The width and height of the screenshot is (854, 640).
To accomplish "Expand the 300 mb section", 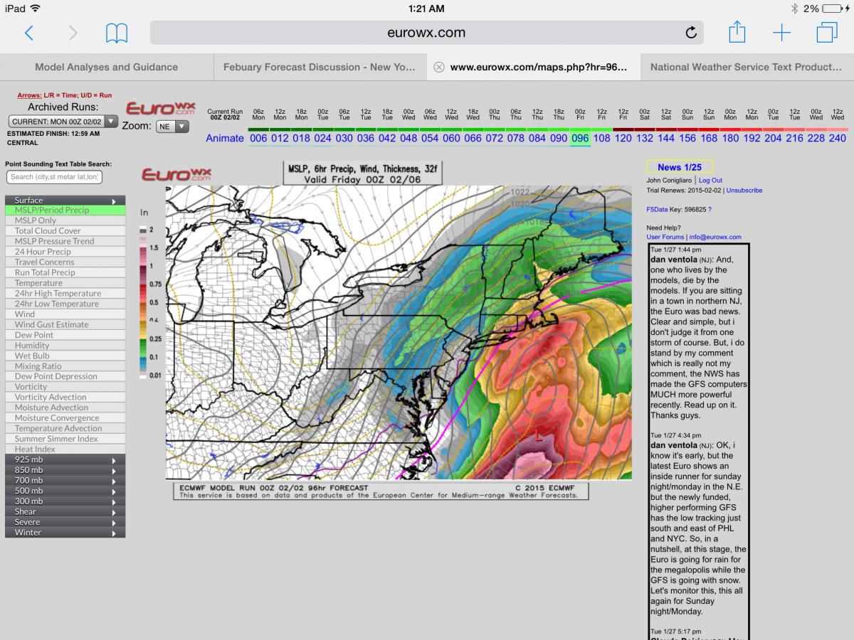I will (x=65, y=501).
